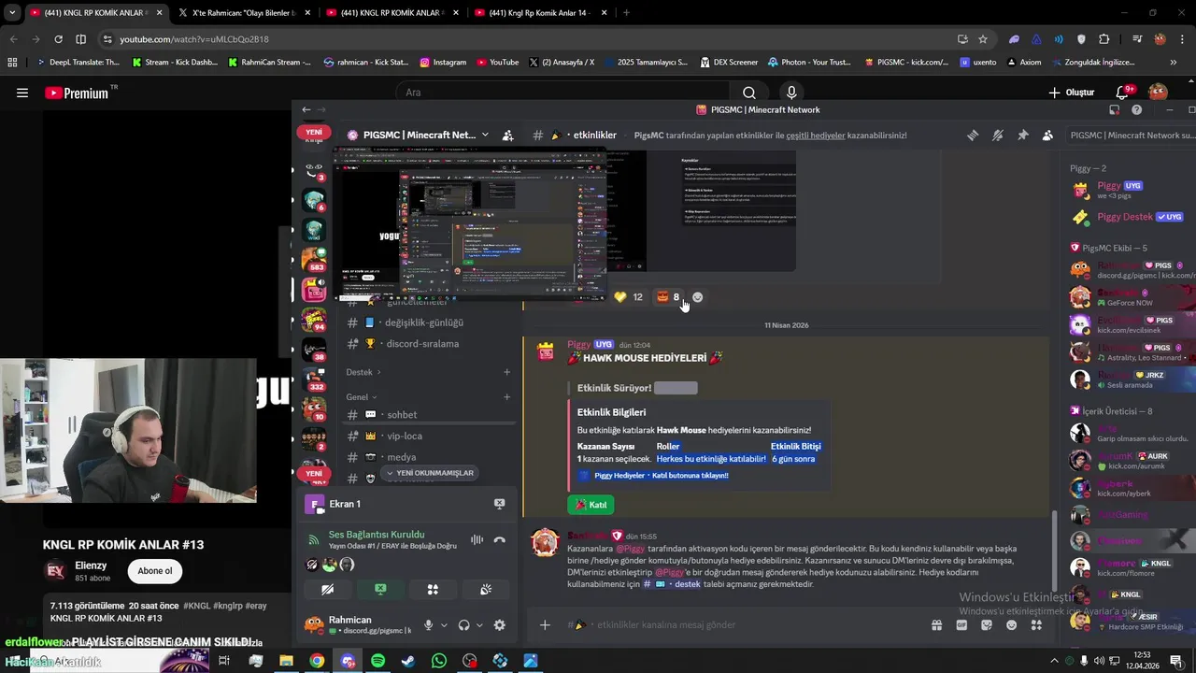The width and height of the screenshot is (1196, 673).
Task: Open Discord user settings gear
Action: [499, 625]
